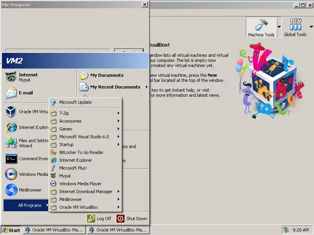
Task: Open Global Tools dropdown arrow
Action: [x=311, y=27]
